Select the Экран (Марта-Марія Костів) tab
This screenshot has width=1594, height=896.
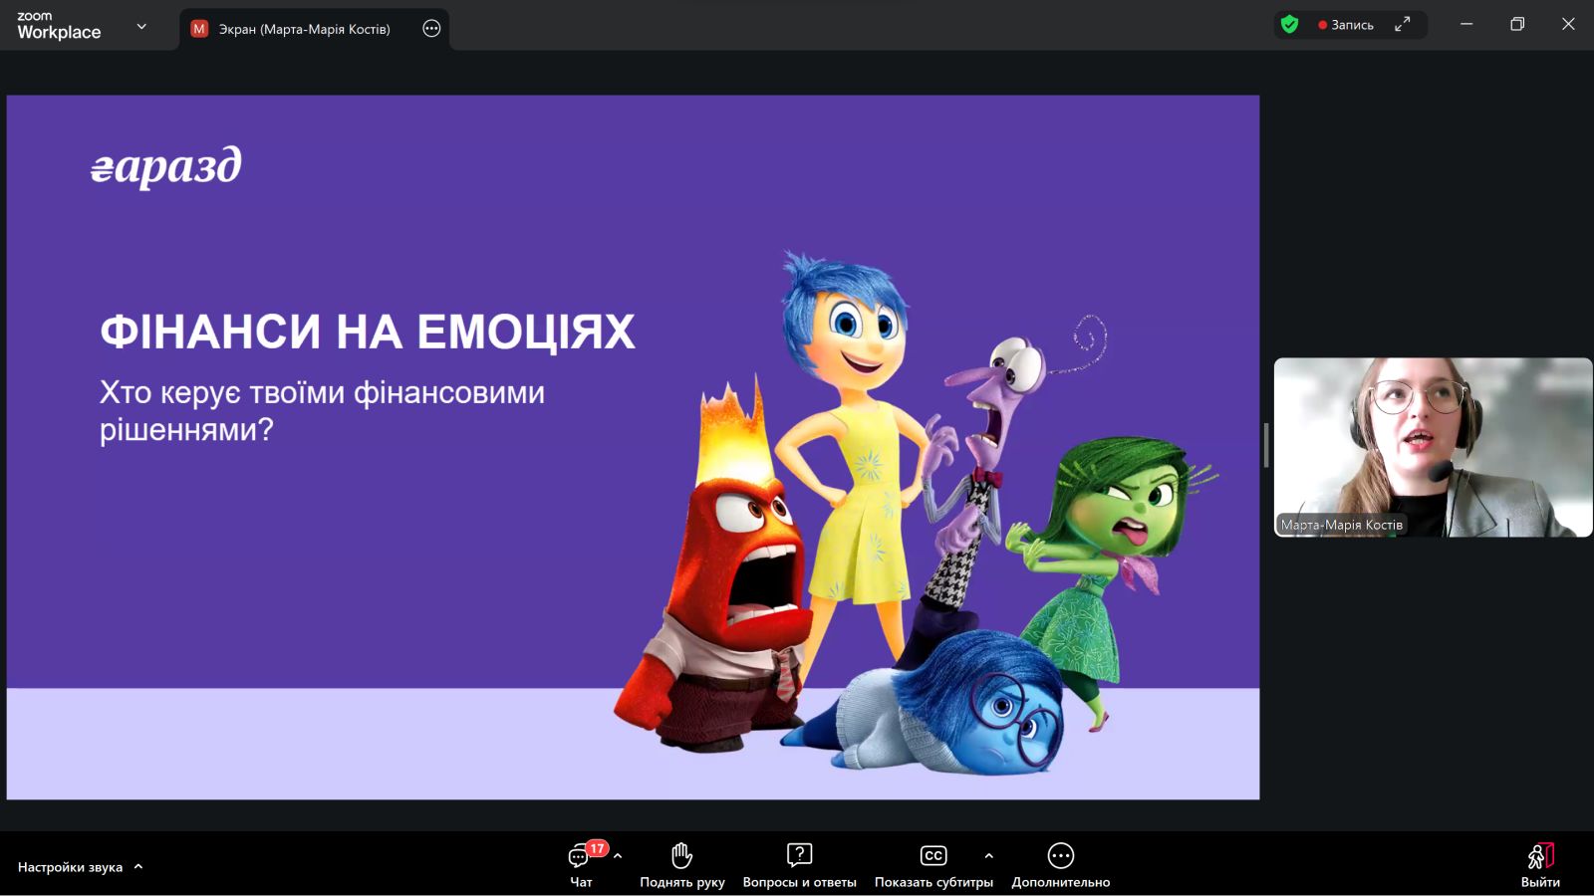point(304,29)
